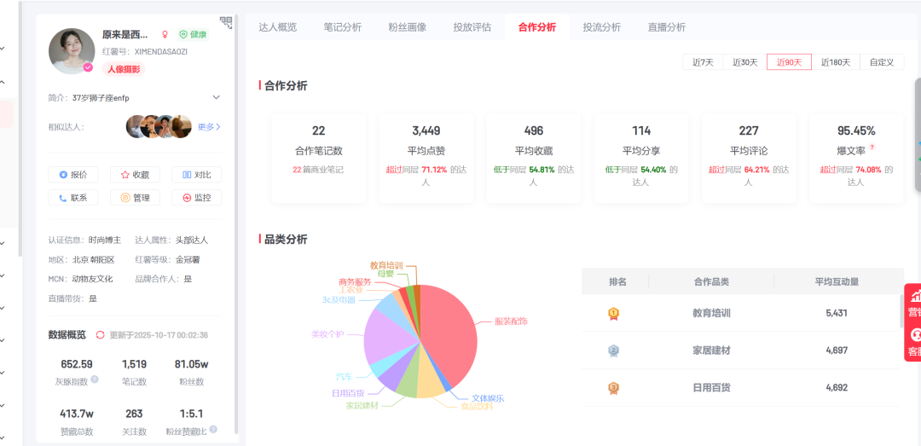Switch to the 直播分析 tab
921x446 pixels.
(666, 27)
